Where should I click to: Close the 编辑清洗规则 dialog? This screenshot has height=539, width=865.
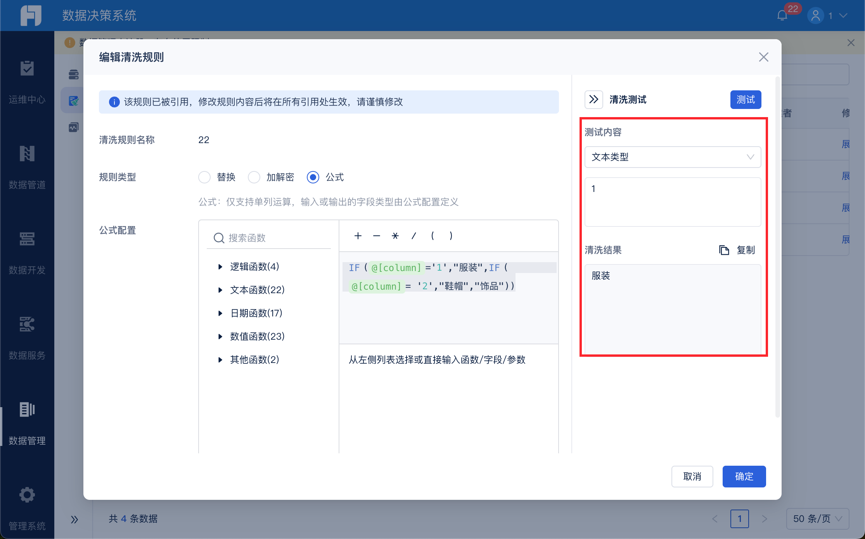click(x=763, y=57)
